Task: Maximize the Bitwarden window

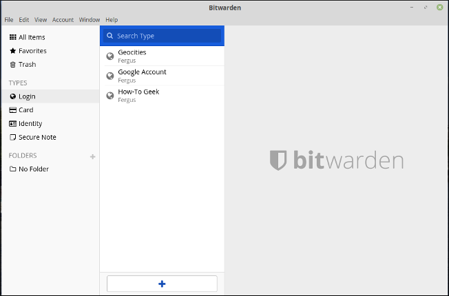Action: tap(426, 7)
